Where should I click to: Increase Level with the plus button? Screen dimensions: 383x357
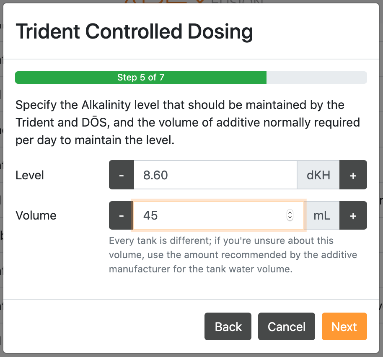pos(353,175)
